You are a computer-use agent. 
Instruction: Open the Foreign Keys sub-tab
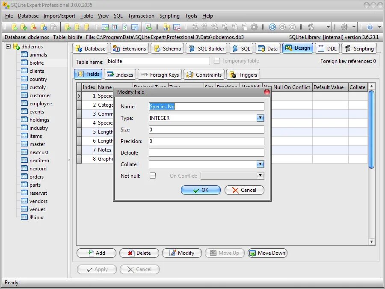pos(160,74)
